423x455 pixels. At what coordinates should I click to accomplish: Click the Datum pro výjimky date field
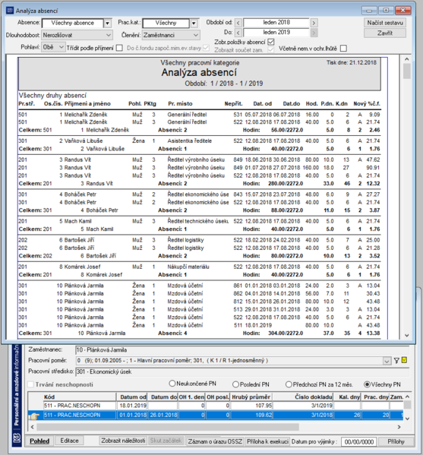[359, 442]
